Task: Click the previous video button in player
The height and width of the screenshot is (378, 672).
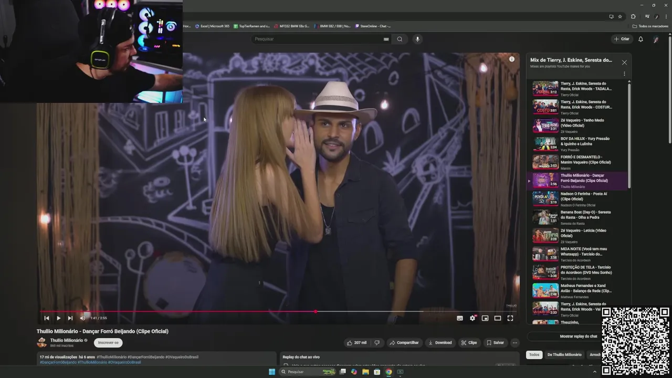Action: [47, 318]
